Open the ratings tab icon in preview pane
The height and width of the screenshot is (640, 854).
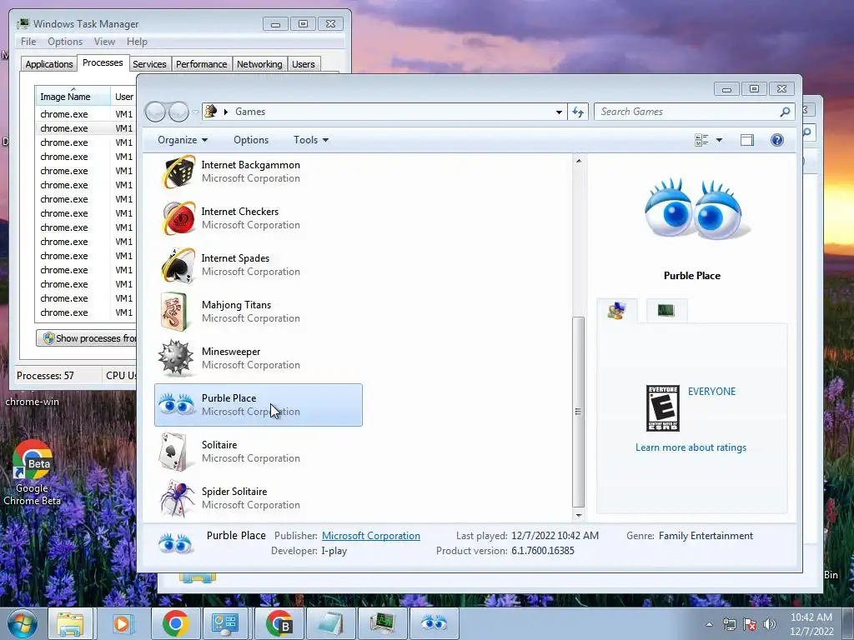(616, 311)
